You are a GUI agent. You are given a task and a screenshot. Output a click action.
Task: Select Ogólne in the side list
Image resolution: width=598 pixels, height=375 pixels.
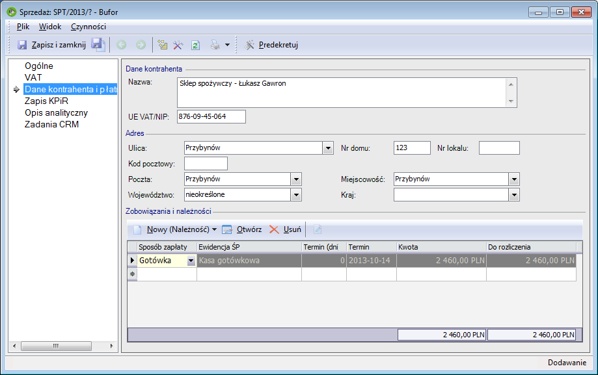pyautogui.click(x=39, y=66)
